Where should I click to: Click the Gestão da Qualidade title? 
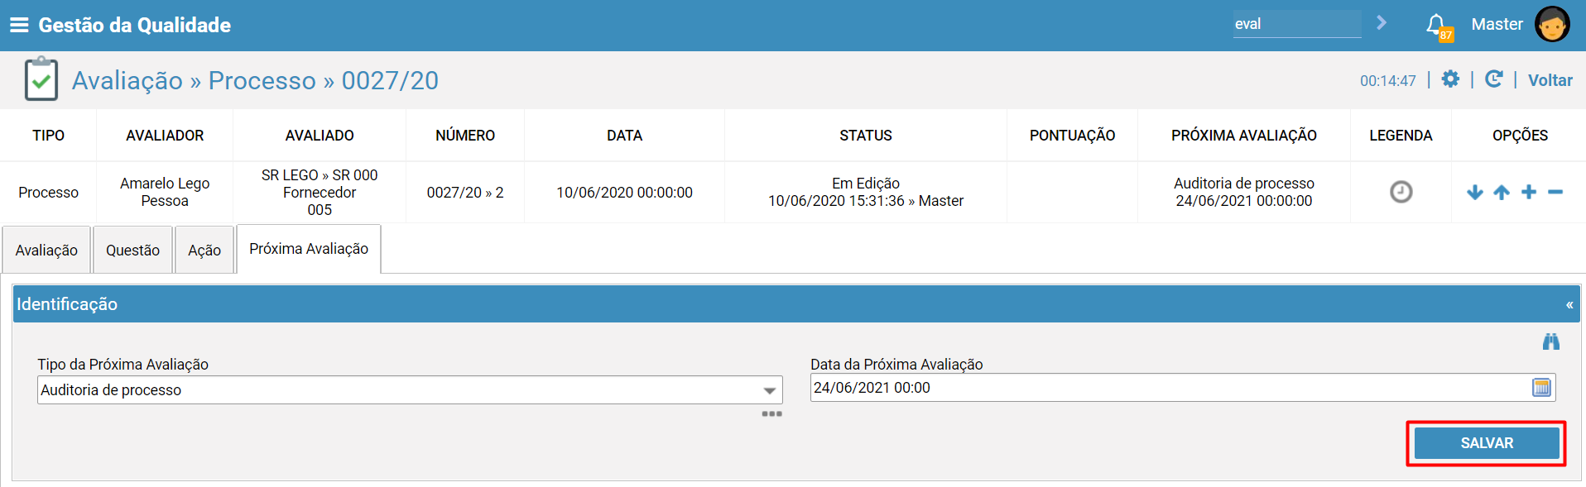coord(135,25)
